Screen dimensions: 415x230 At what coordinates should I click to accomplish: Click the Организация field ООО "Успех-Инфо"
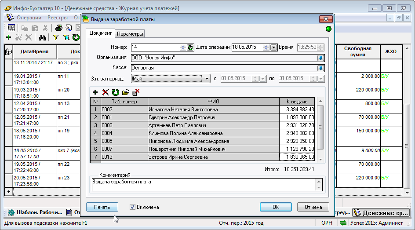pyautogui.click(x=224, y=58)
